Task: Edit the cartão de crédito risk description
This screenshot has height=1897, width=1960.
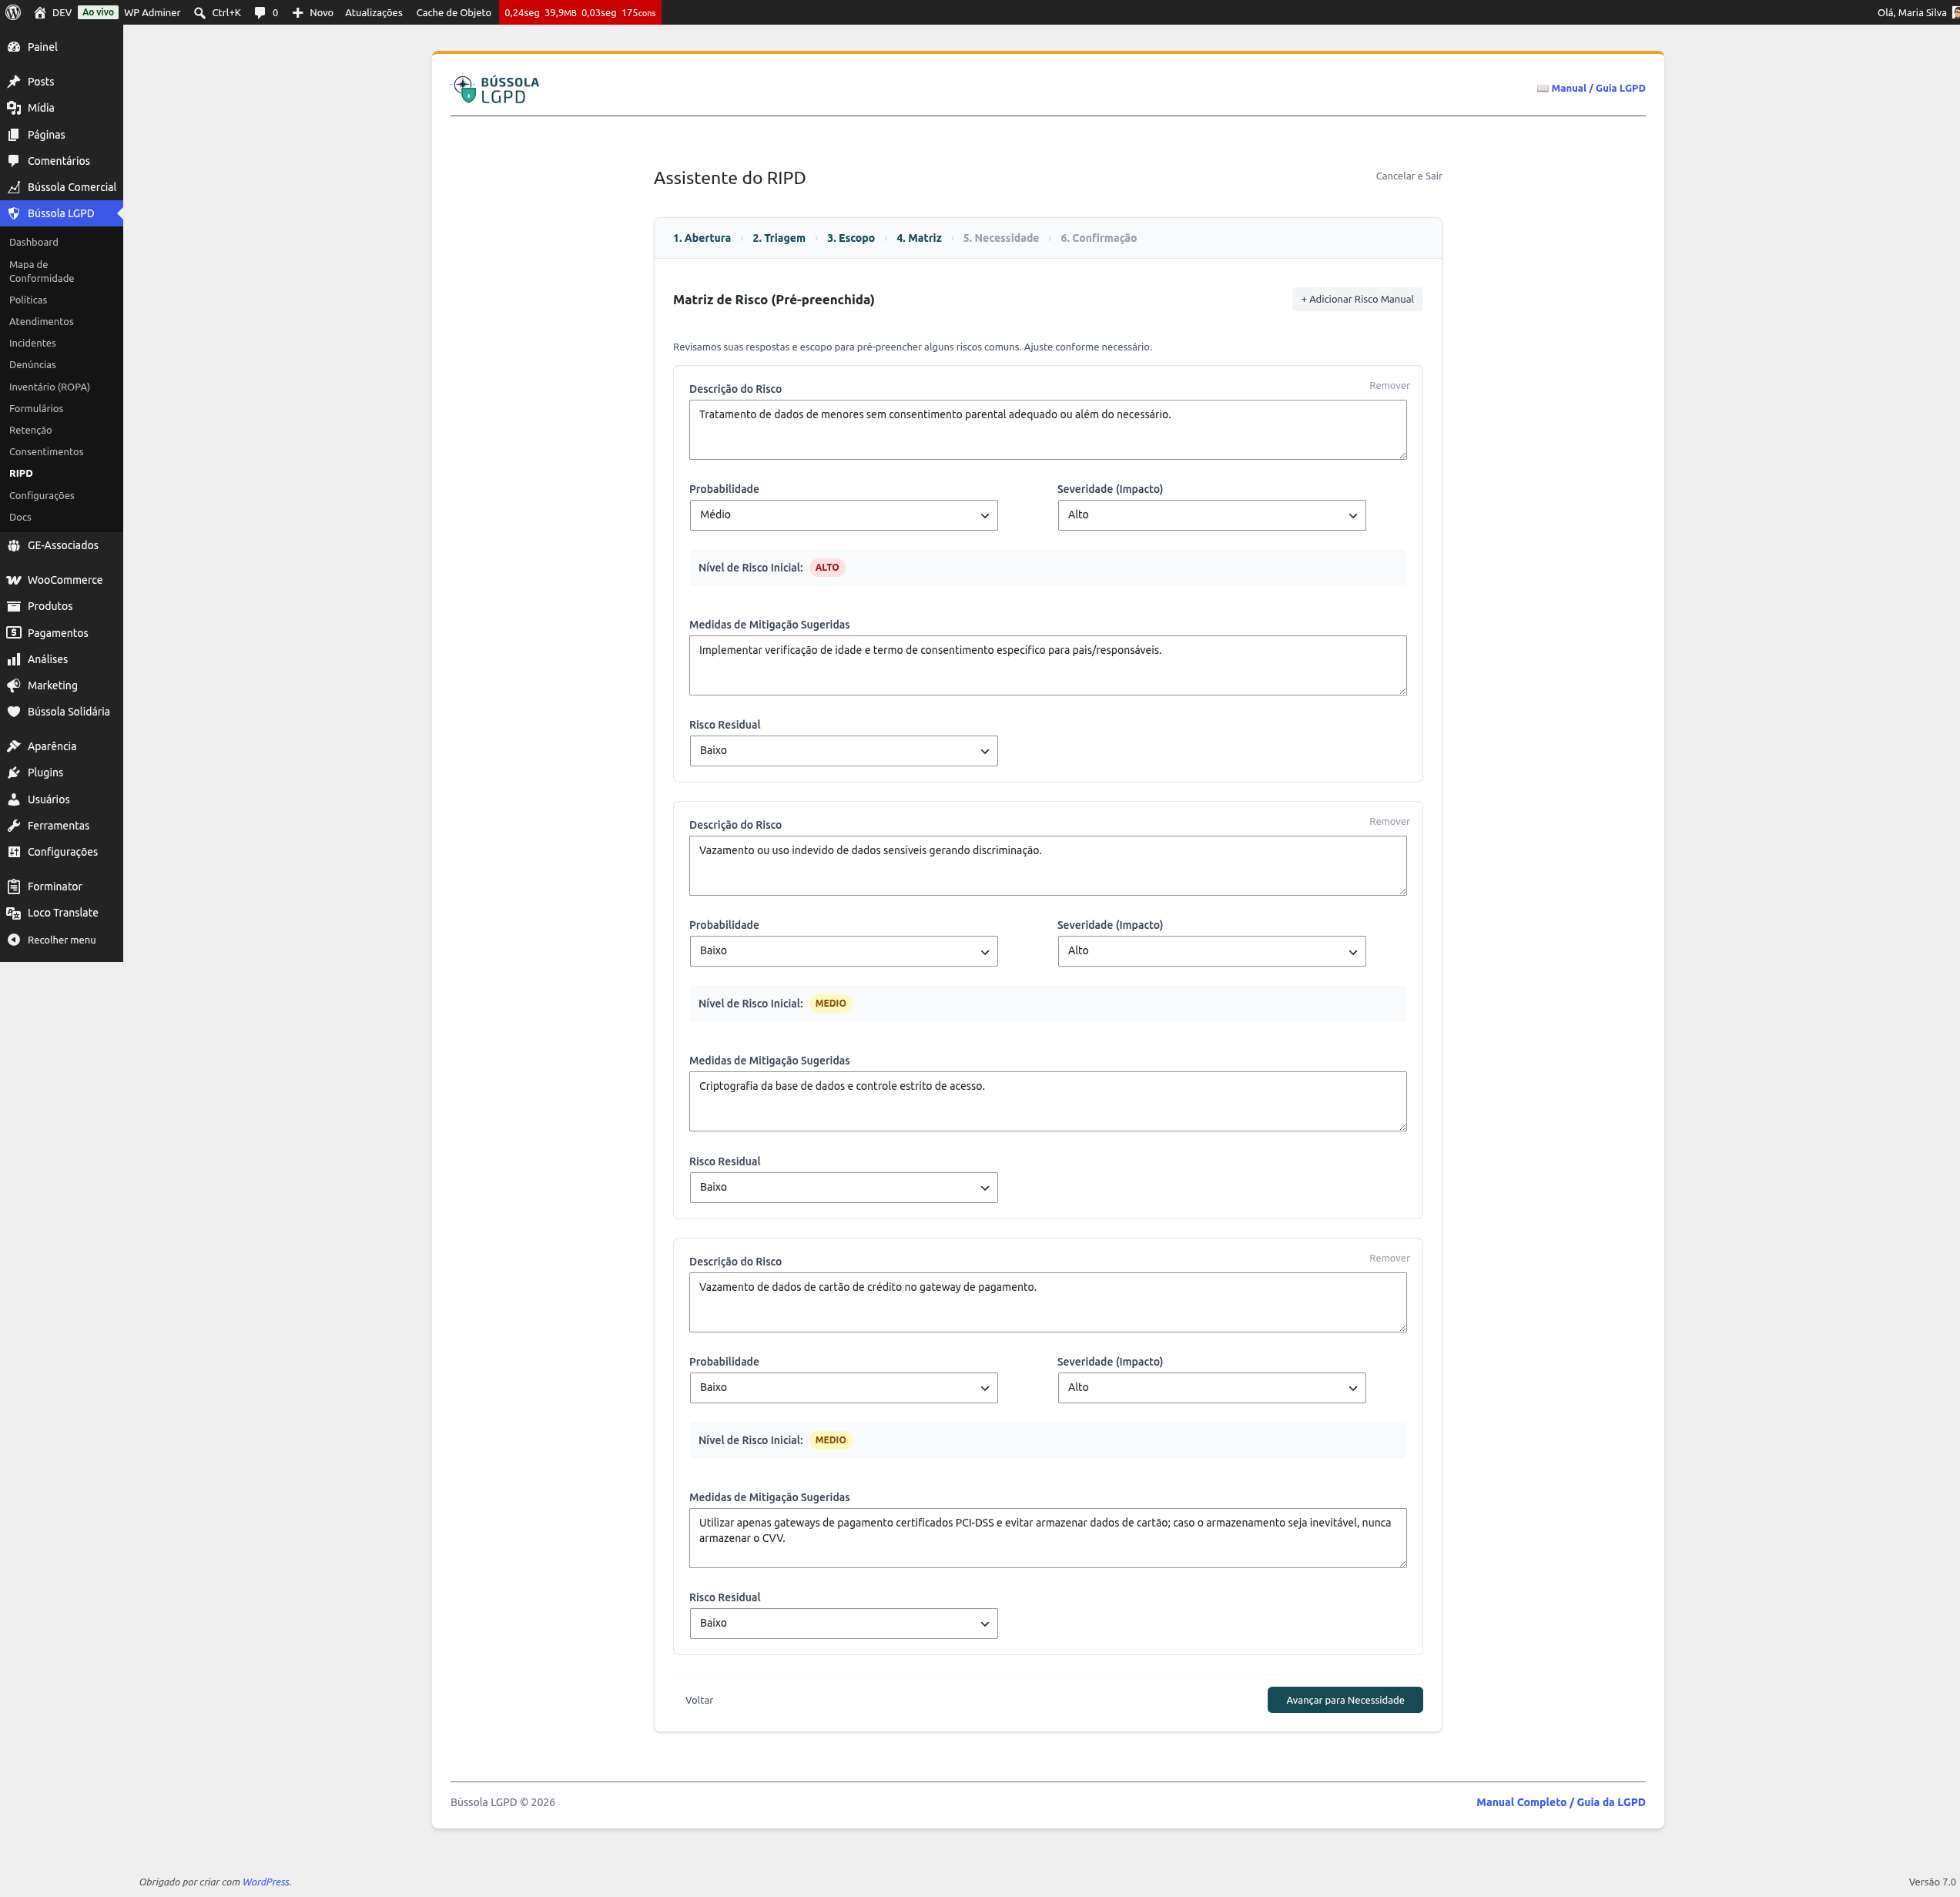Action: [x=1047, y=1302]
